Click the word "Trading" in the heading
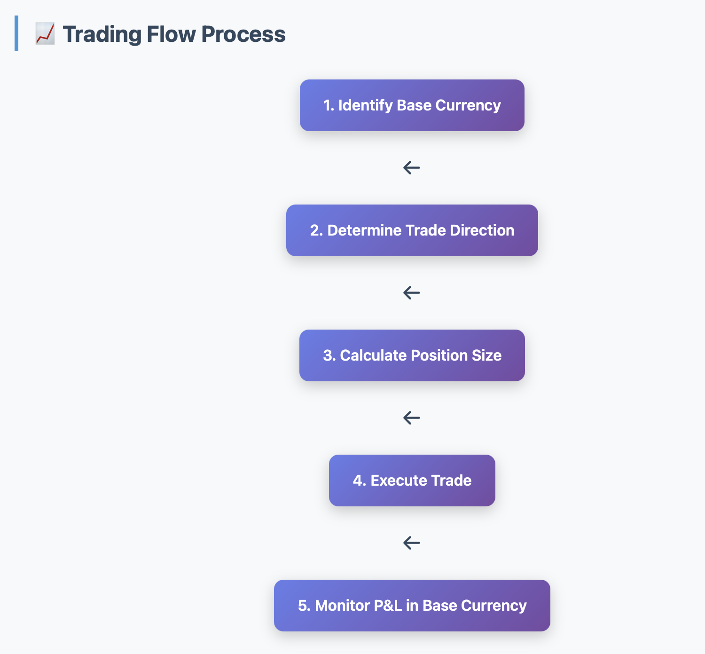Screen dimensions: 705x654 (x=102, y=34)
